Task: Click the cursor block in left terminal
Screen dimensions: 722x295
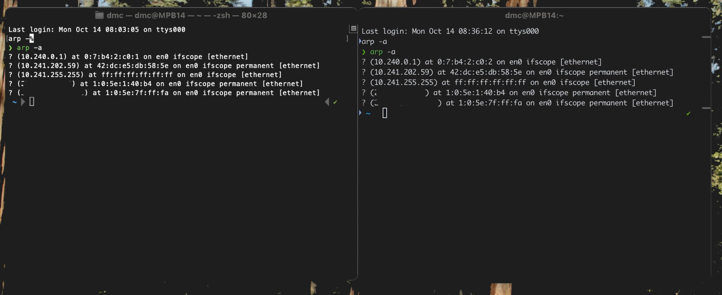Action: pyautogui.click(x=32, y=102)
